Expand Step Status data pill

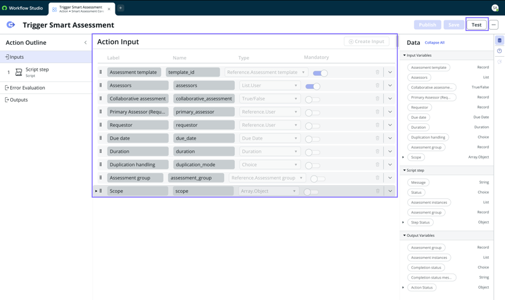pos(403,222)
